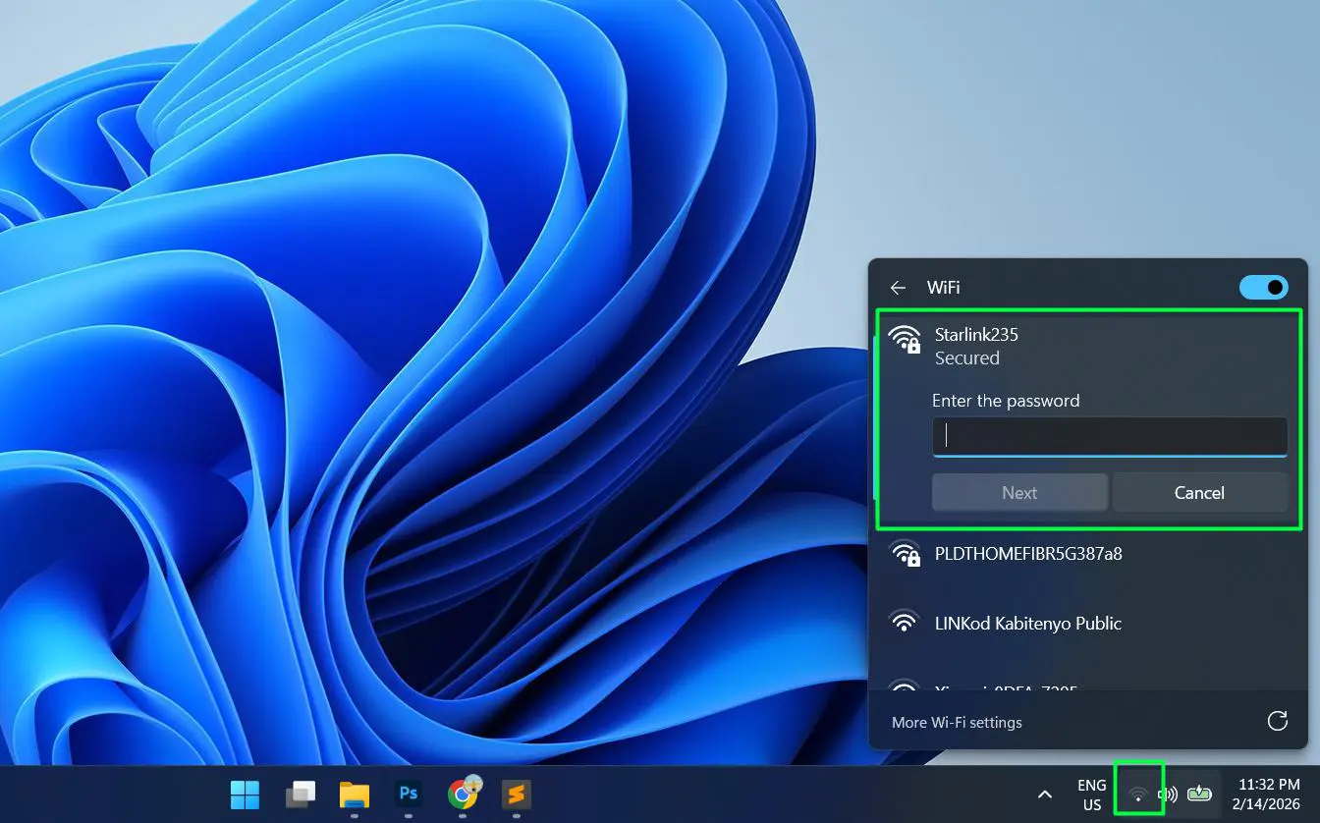The image size is (1320, 823).
Task: Open File Explorer from the taskbar
Action: 354,794
